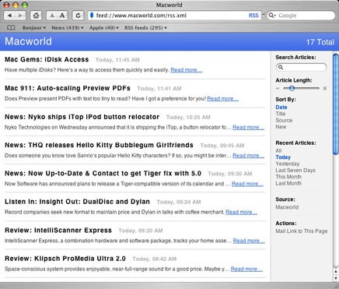
Task: Open the address bar dropdown arrow next to RSS
Action: [x=264, y=16]
